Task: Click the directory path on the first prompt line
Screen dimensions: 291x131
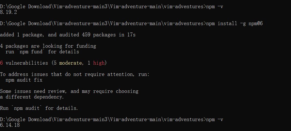Action: click(102, 7)
